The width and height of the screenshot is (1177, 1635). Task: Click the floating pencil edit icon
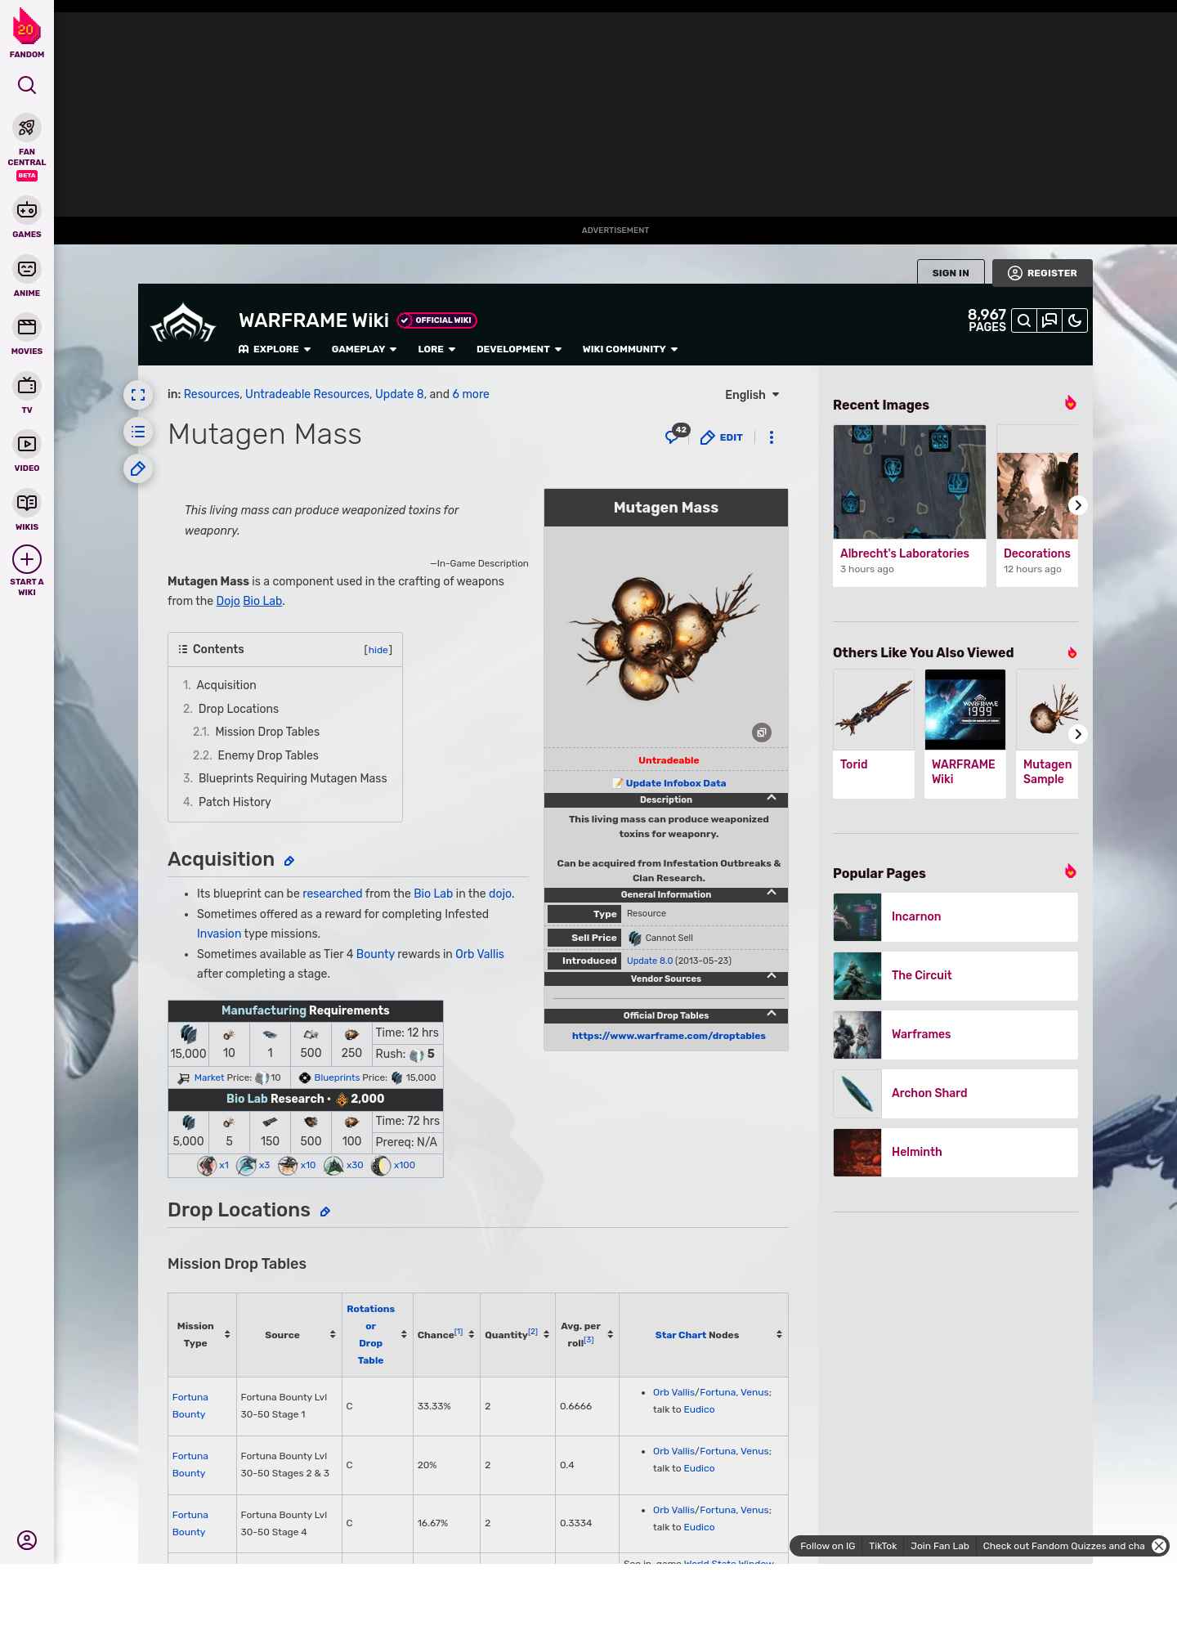(x=138, y=468)
